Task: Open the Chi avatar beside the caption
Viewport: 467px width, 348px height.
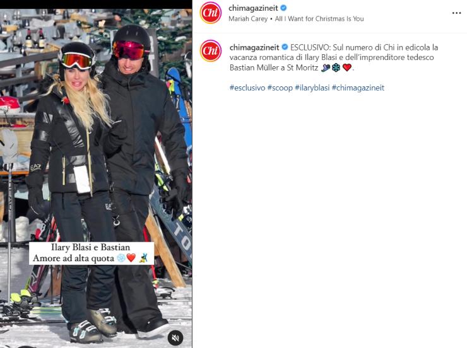Action: [211, 50]
